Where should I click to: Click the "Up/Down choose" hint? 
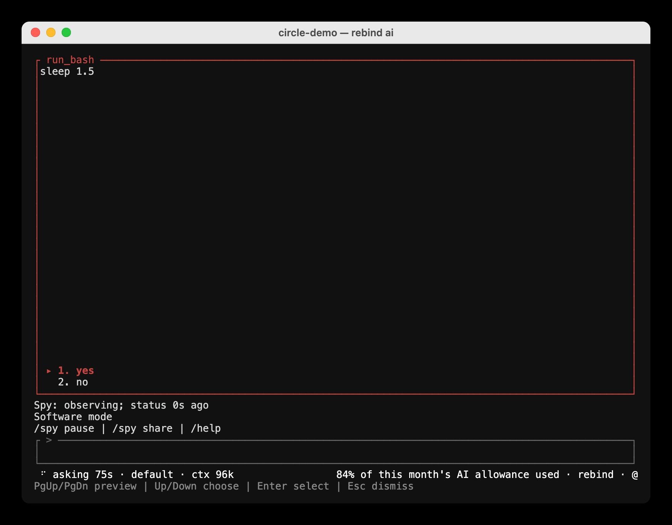[x=197, y=486]
